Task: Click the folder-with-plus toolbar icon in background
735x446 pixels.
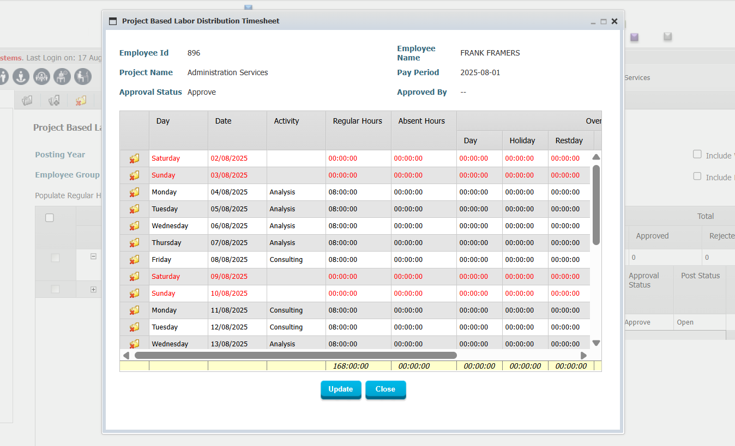Action: click(x=54, y=100)
